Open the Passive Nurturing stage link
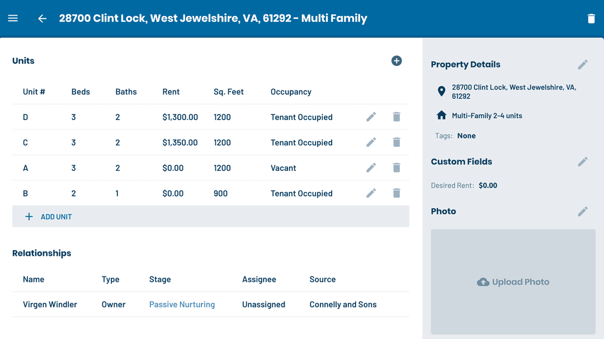The width and height of the screenshot is (604, 339). click(x=182, y=304)
